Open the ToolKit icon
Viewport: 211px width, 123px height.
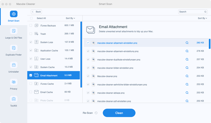click(14, 99)
